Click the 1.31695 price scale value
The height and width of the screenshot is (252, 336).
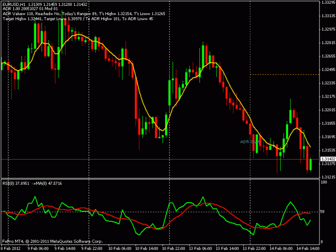(328, 137)
